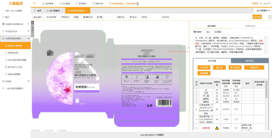
Task: Open 成分风险筛查与提醒 sidebar item
Action: click(x=15, y=60)
